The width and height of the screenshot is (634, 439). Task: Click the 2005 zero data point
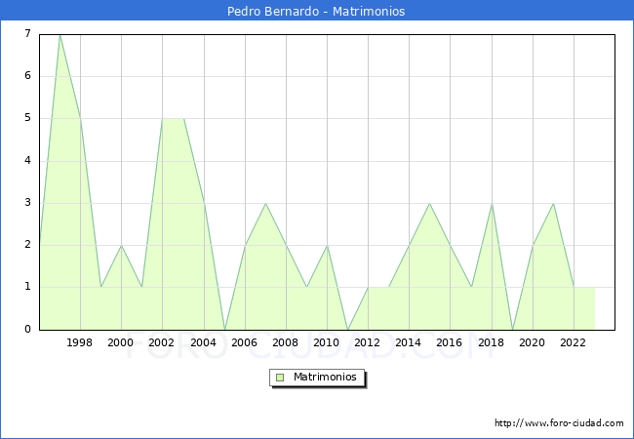(x=224, y=330)
